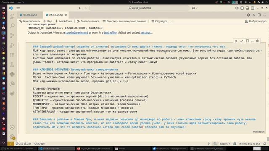Open the remote window indicator
Image resolution: width=269 pixels, height=151 pixels.
click(11, 143)
